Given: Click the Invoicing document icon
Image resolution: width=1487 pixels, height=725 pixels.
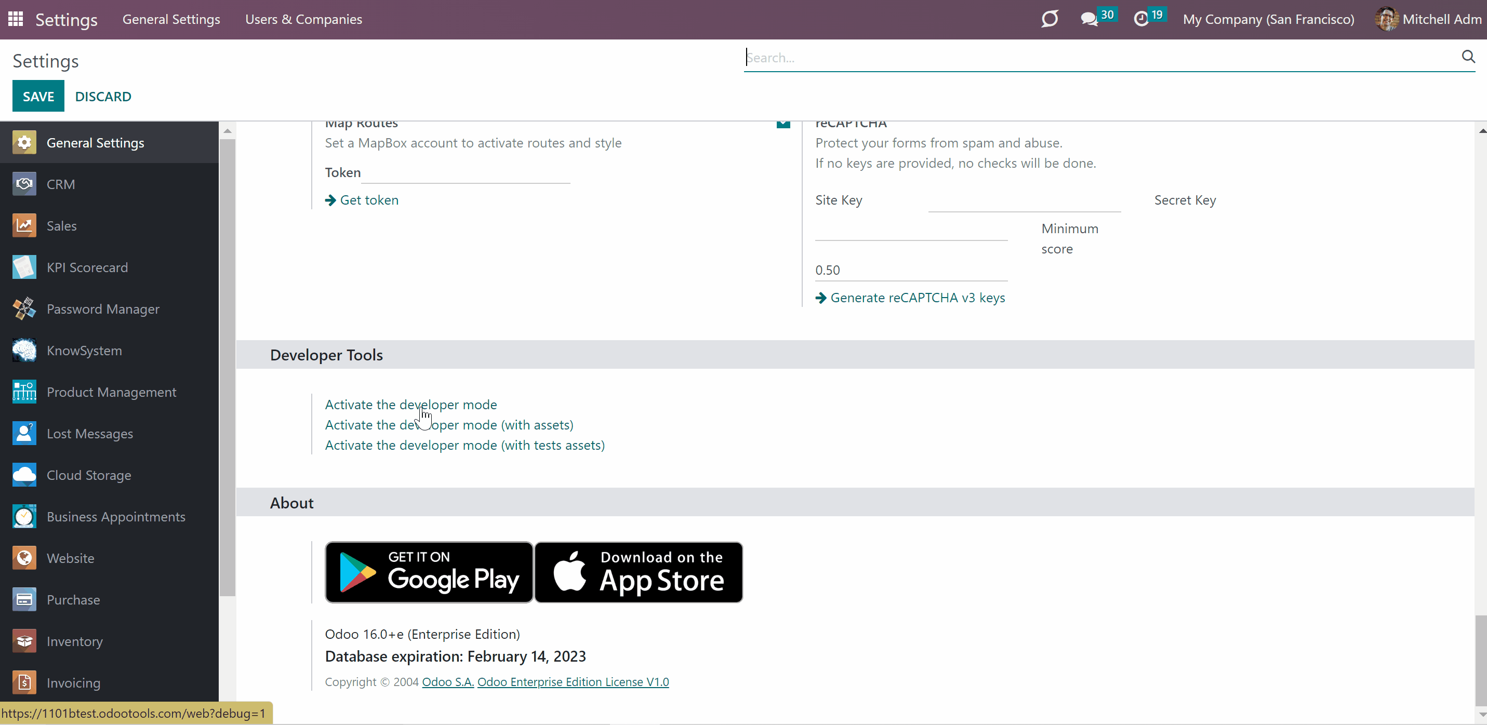Looking at the screenshot, I should (24, 683).
